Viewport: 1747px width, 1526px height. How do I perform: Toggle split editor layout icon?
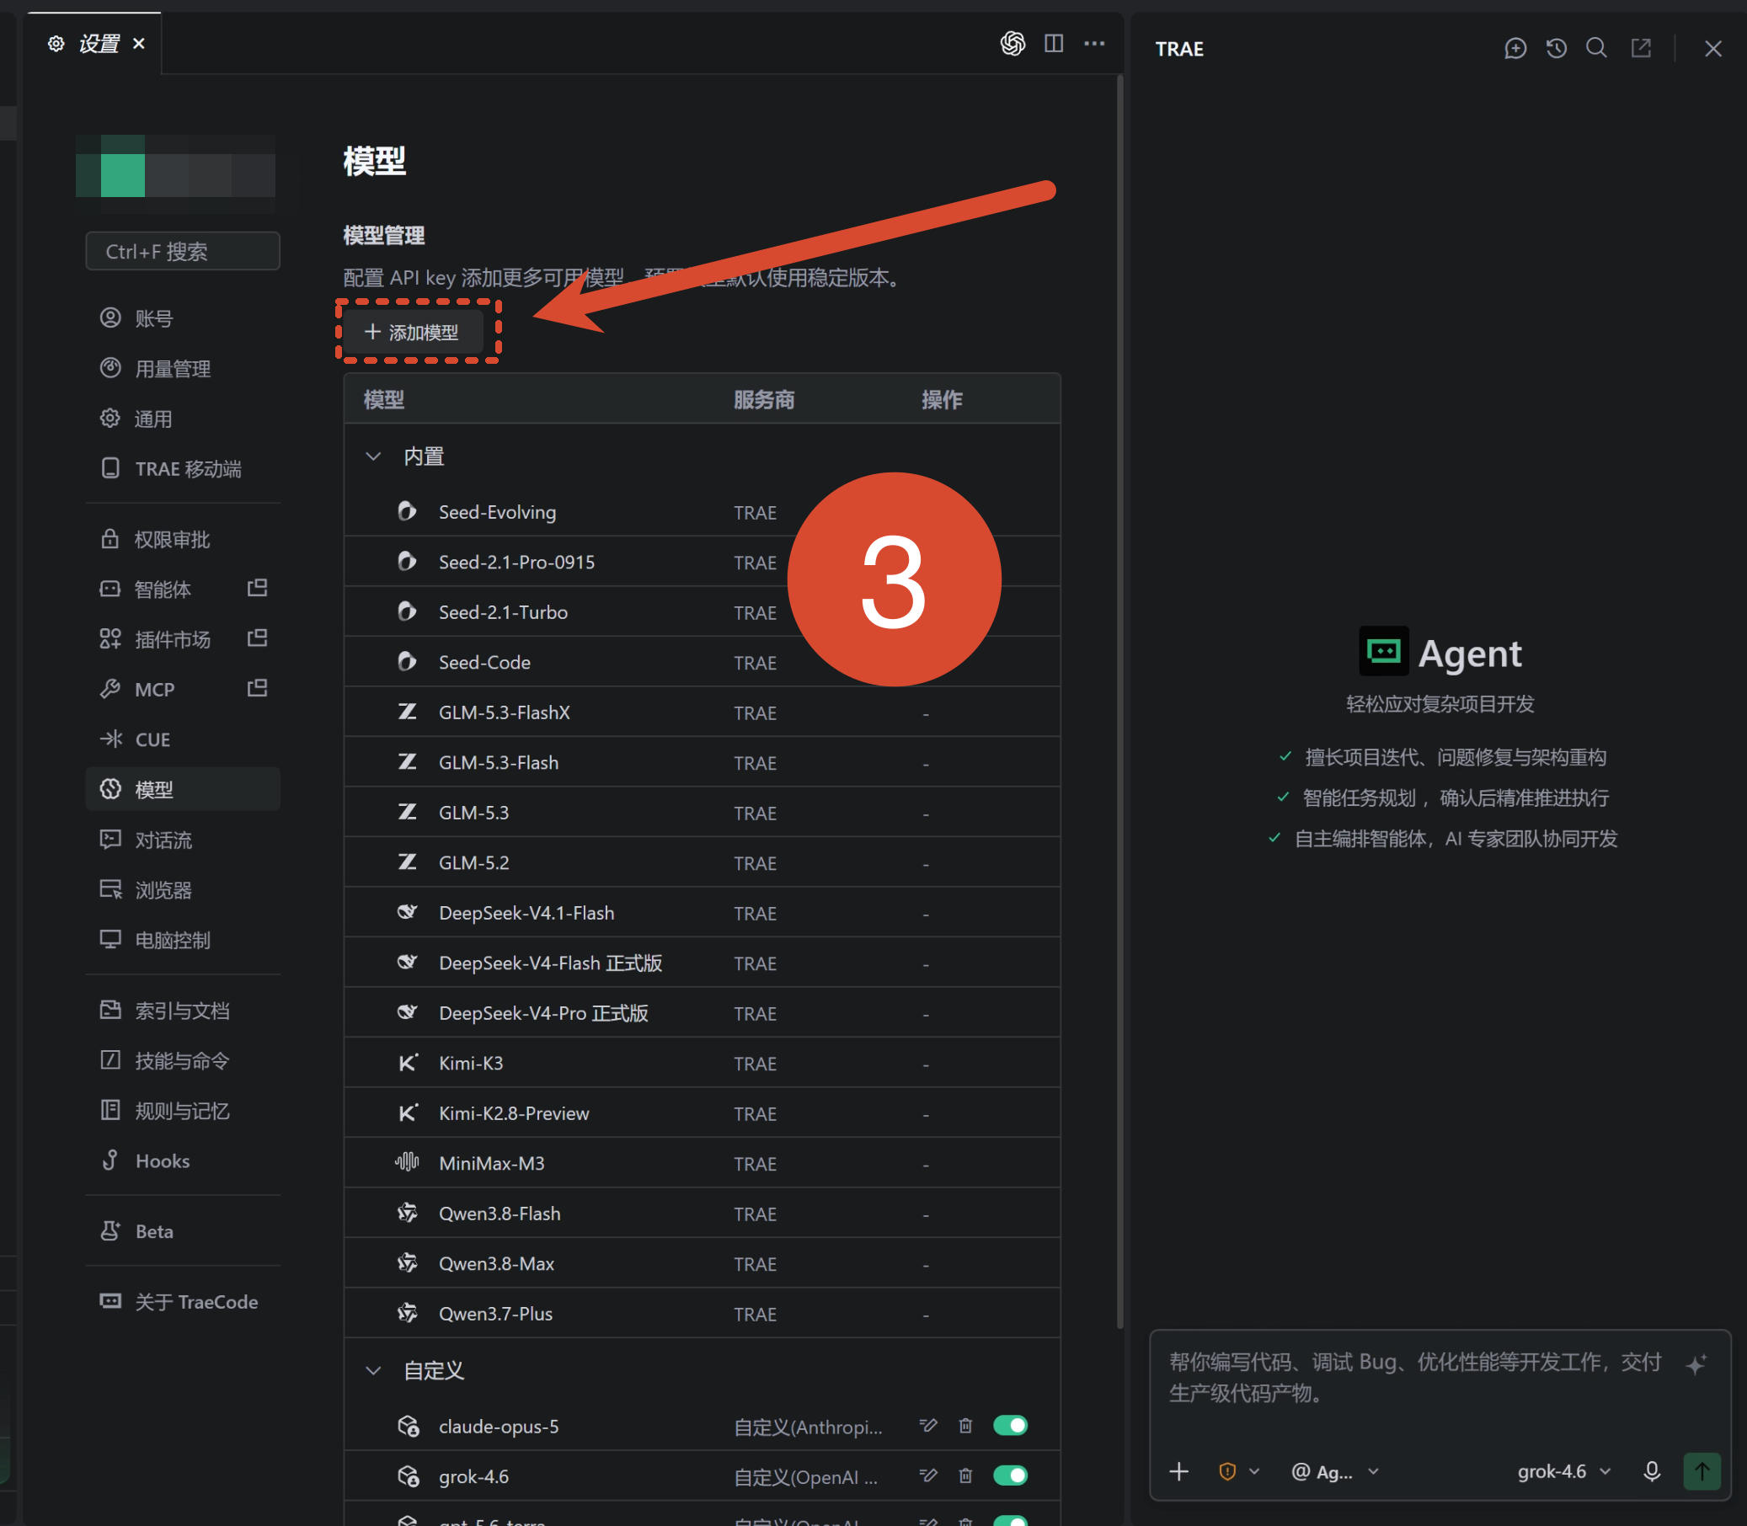1054,44
